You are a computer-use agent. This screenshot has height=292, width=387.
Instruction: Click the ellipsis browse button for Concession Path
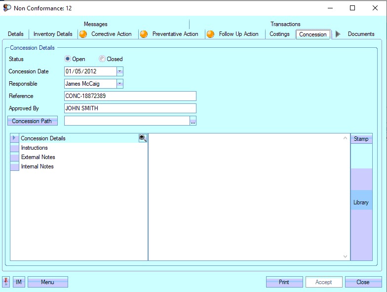click(x=193, y=121)
